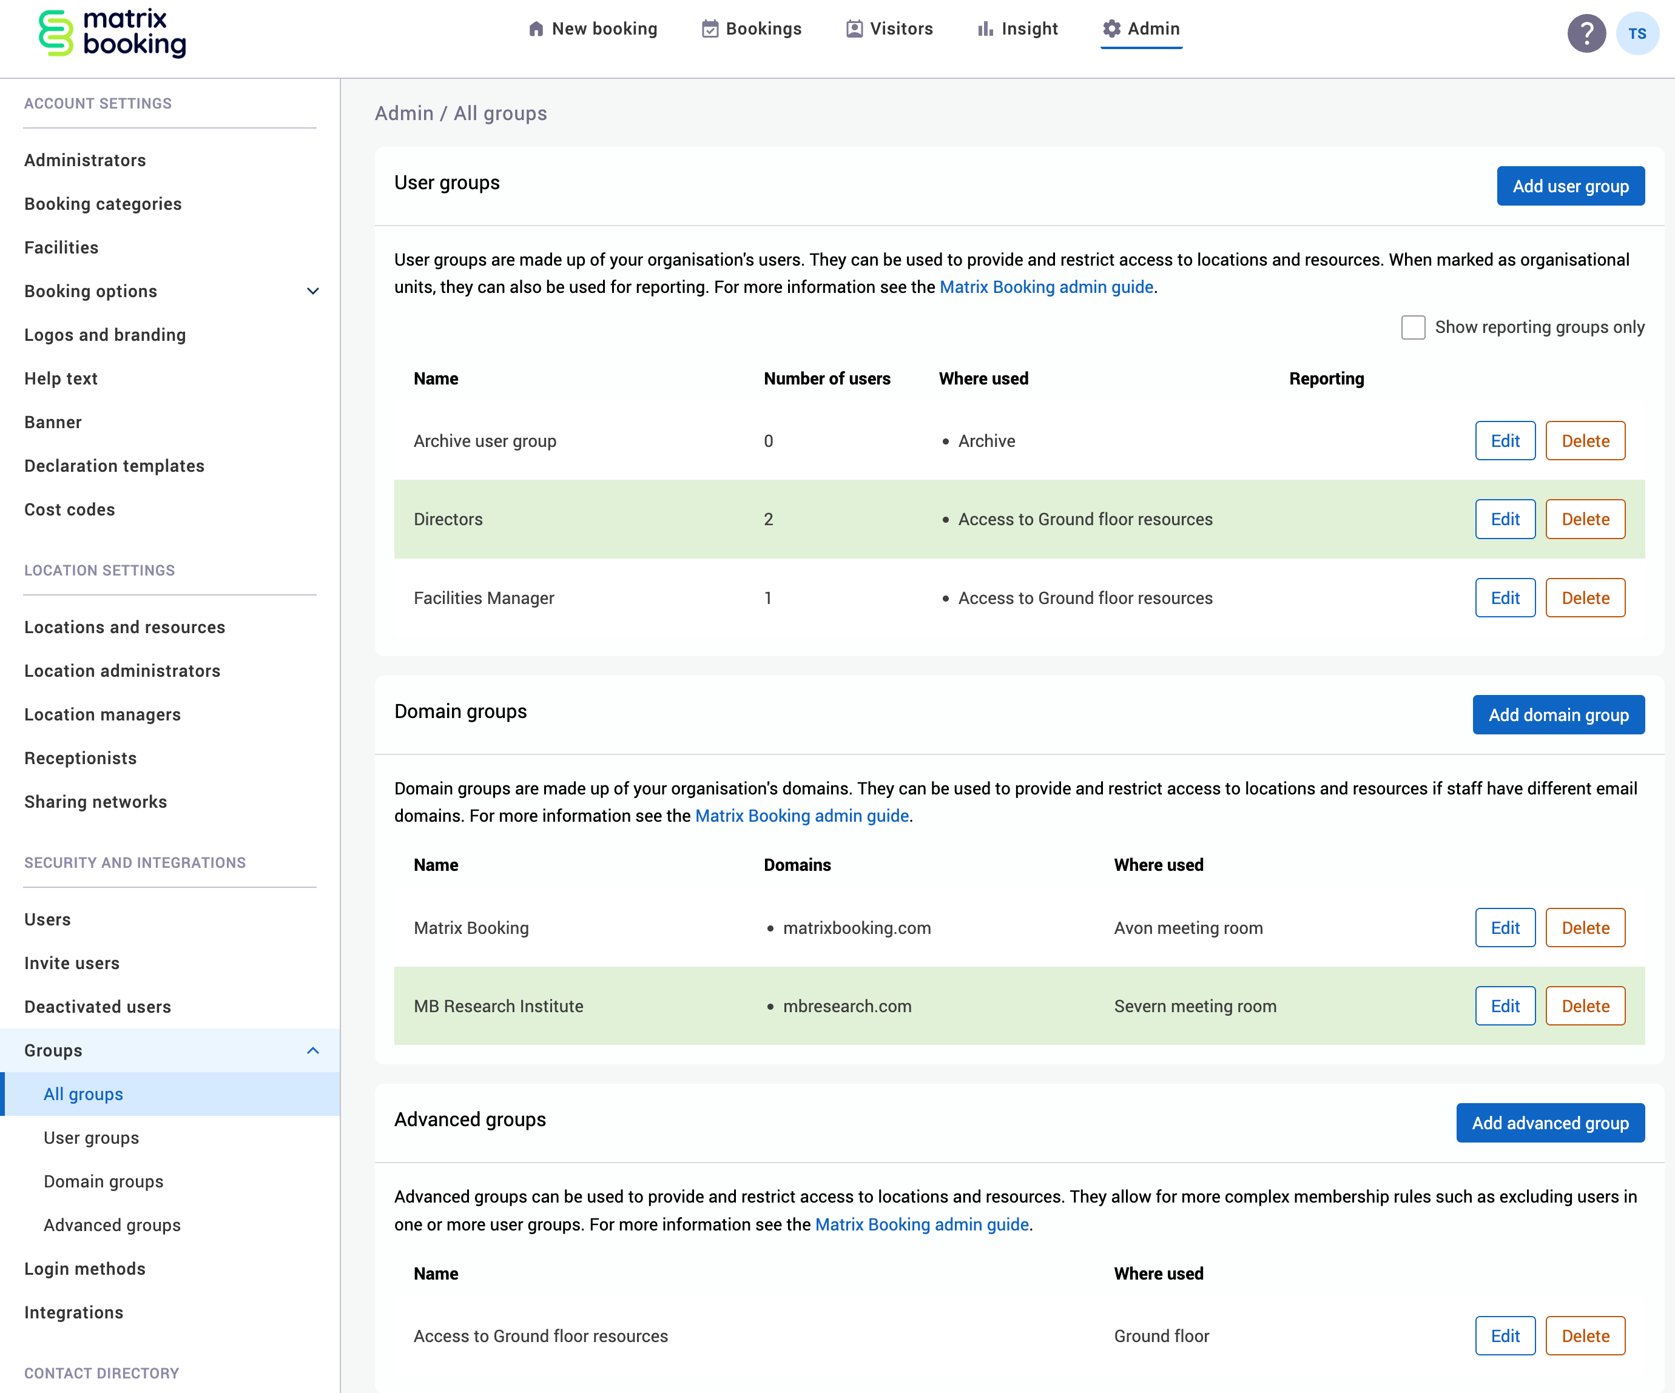
Task: Select All groups in the sidebar
Action: point(83,1094)
